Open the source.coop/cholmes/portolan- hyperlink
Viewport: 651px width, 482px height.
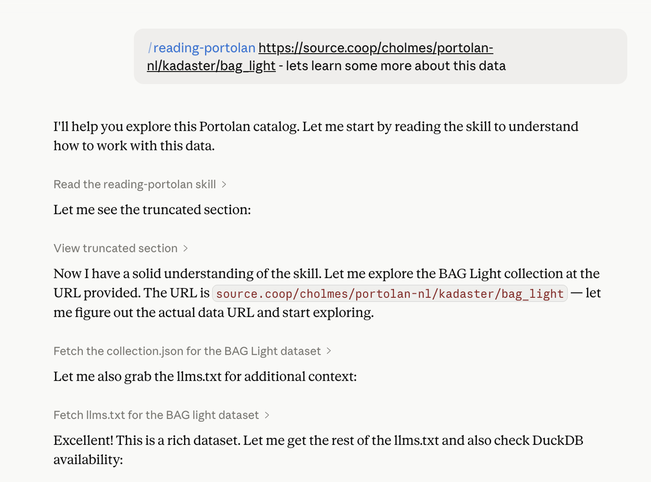point(376,48)
